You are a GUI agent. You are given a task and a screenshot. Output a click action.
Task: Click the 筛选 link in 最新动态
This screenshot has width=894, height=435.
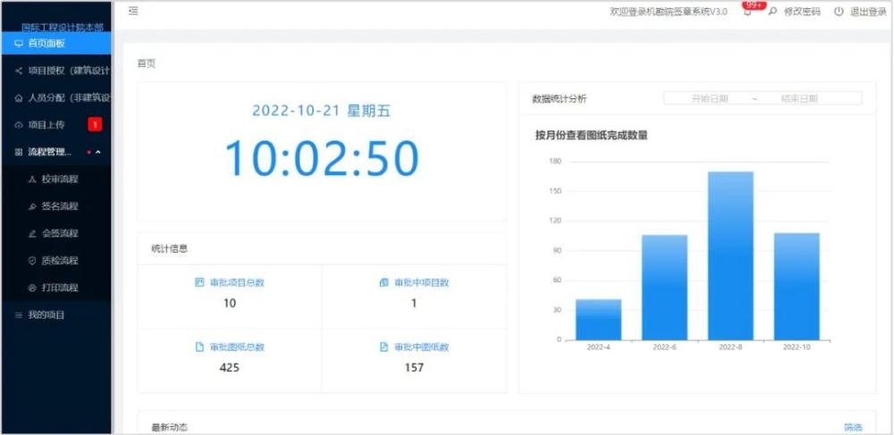pyautogui.click(x=853, y=428)
